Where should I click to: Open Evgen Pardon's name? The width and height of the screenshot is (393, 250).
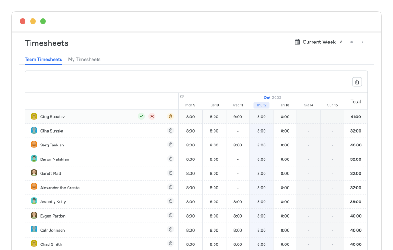[53, 216]
